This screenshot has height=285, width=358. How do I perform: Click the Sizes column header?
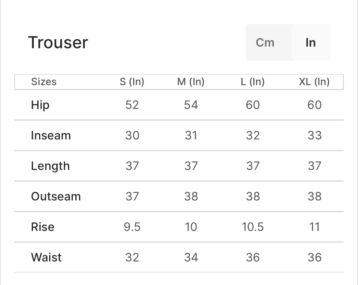point(44,82)
